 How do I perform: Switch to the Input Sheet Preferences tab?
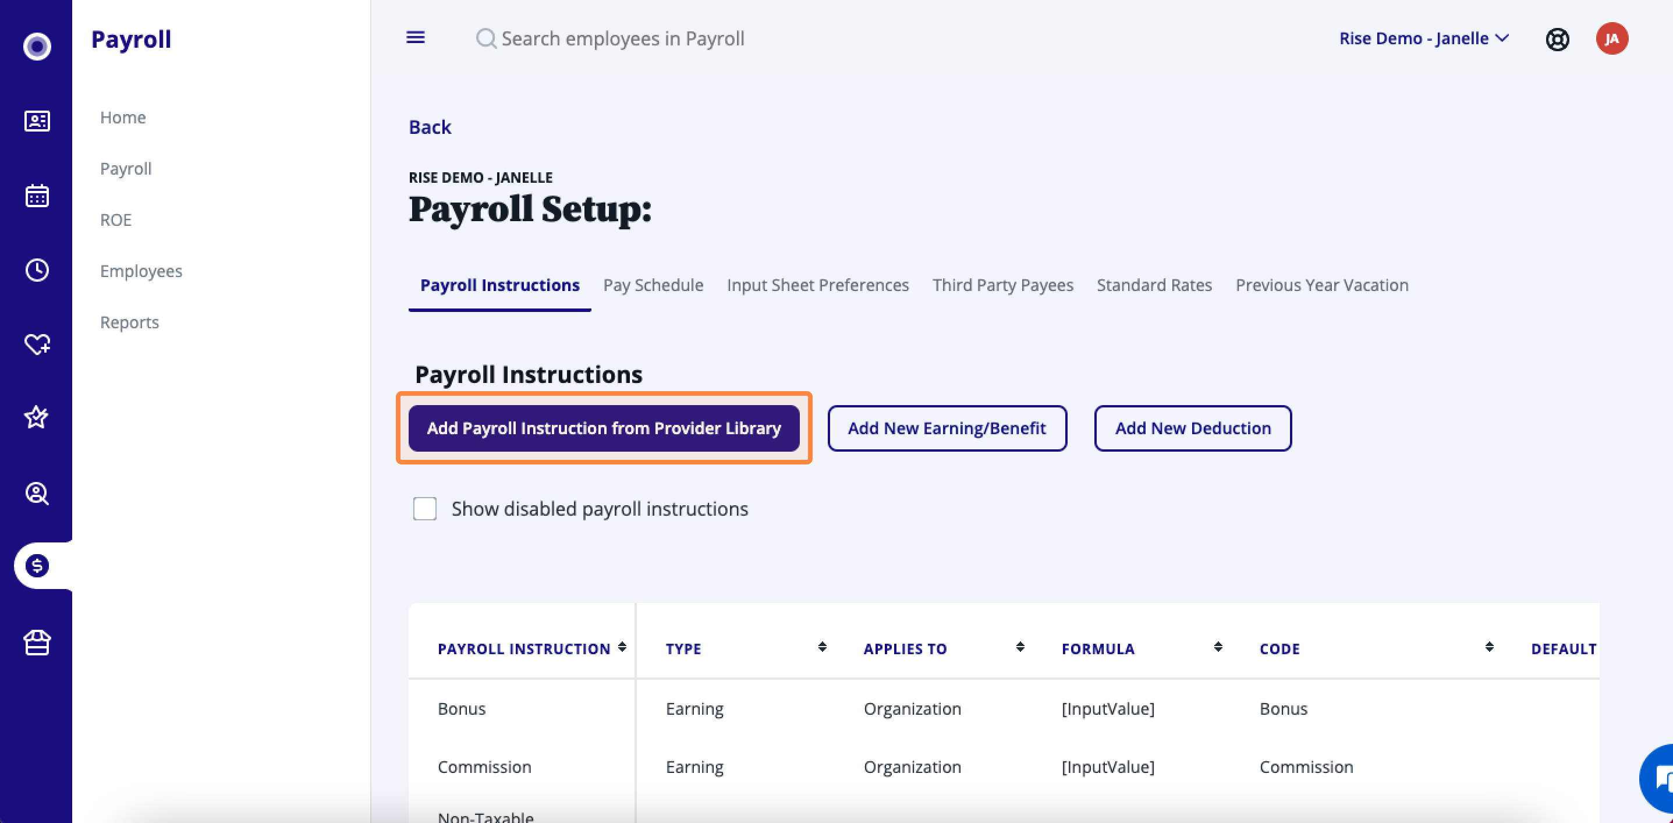pos(818,285)
